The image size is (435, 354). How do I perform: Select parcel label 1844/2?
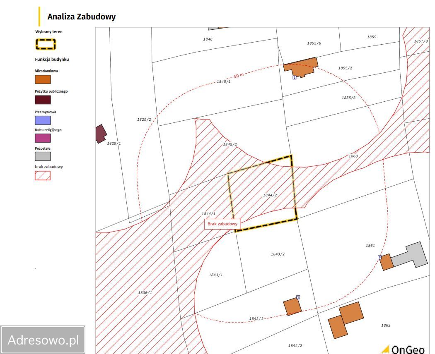(270, 195)
